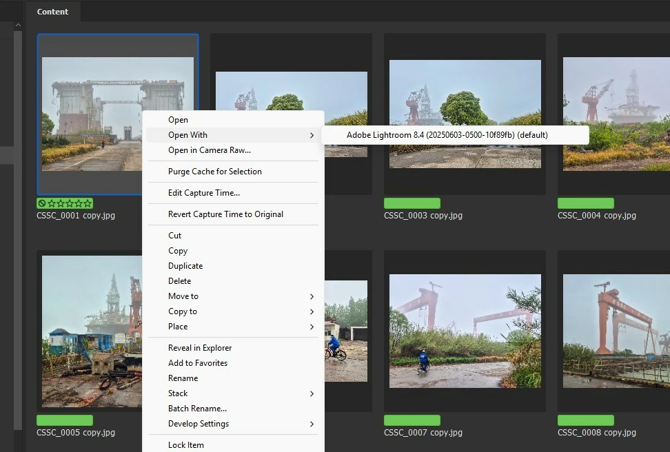Set rating to four stars for CSSC_0001
This screenshot has width=670, height=452.
(x=79, y=203)
